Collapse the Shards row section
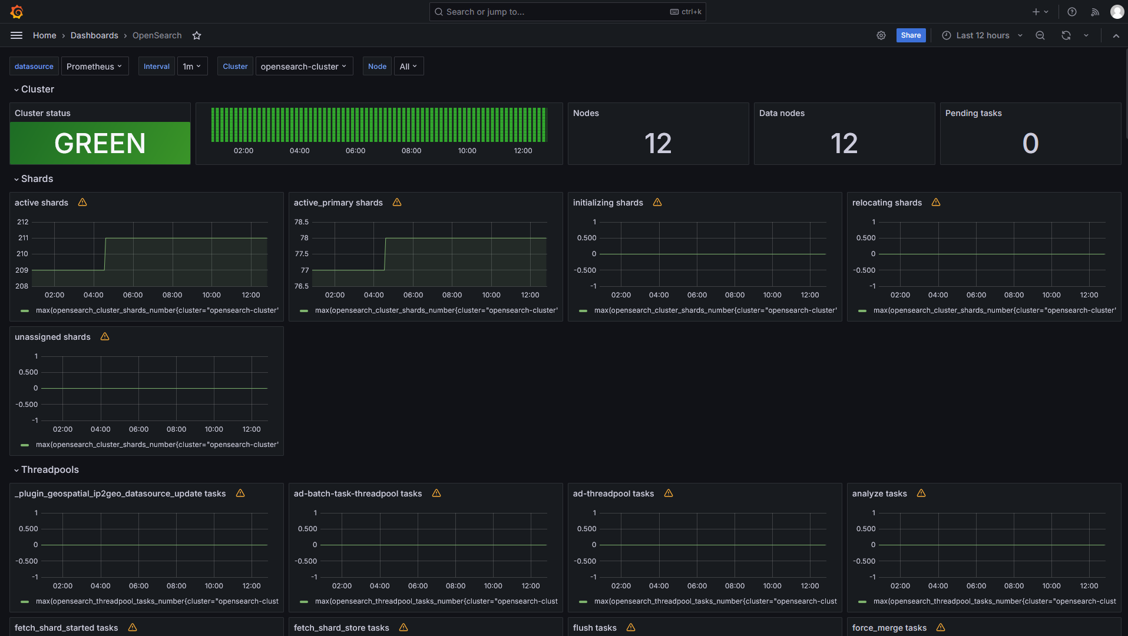This screenshot has height=636, width=1128. click(x=37, y=178)
